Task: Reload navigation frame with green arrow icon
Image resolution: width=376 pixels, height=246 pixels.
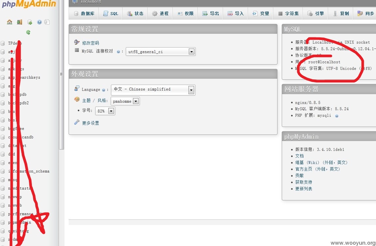Action: [x=28, y=32]
